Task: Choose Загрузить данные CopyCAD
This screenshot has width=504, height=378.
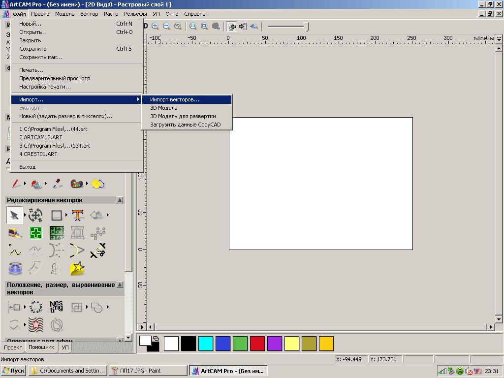Action: [187, 125]
